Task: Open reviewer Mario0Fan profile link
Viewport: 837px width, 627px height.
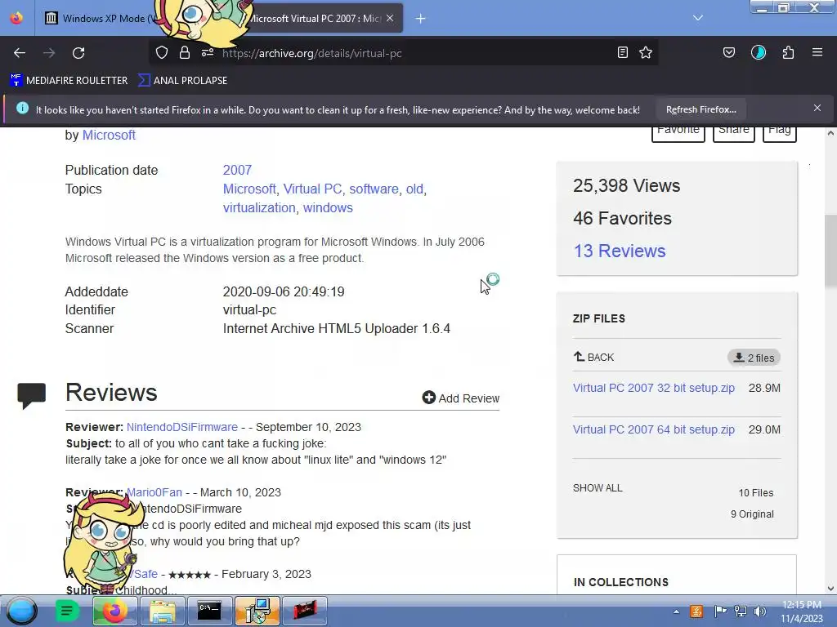Action: click(154, 492)
